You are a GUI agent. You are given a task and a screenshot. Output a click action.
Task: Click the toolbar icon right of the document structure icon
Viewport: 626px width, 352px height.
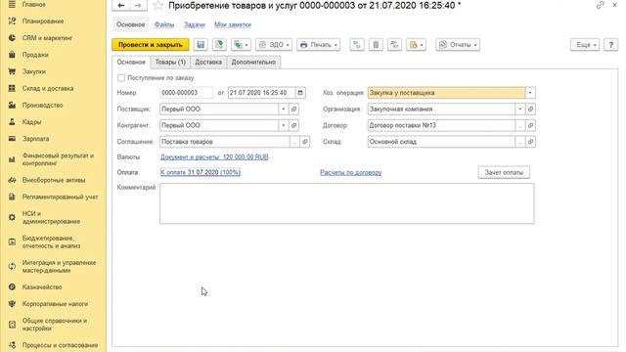click(x=376, y=45)
